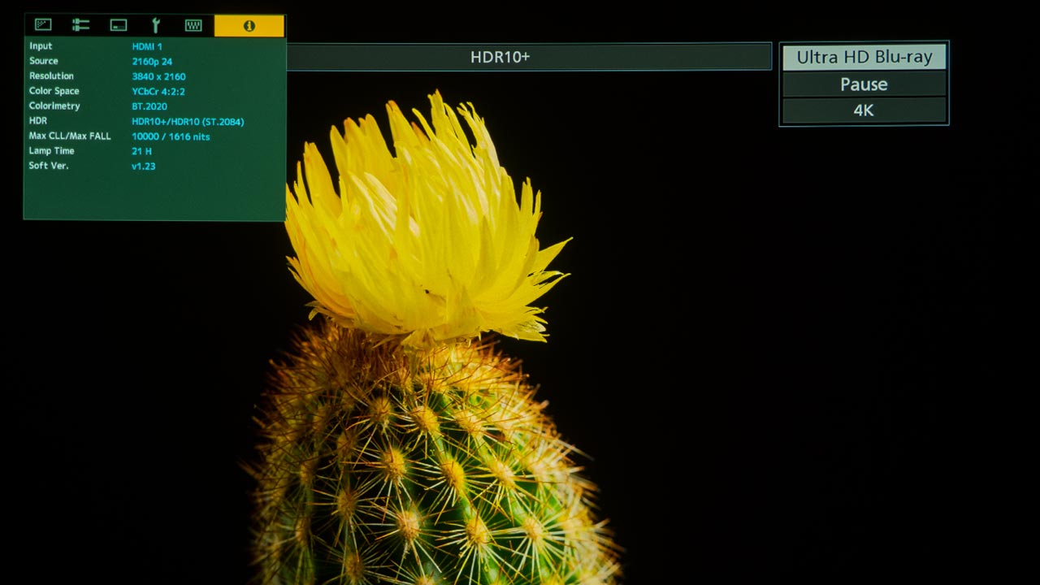This screenshot has height=585, width=1040.
Task: Click the HDR10+ banner bar
Action: 529,57
